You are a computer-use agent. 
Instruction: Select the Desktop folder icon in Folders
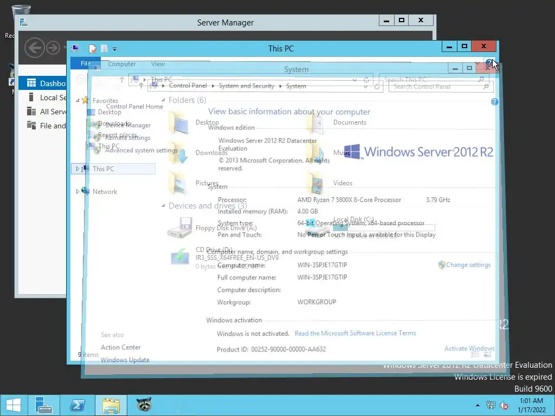[178, 122]
